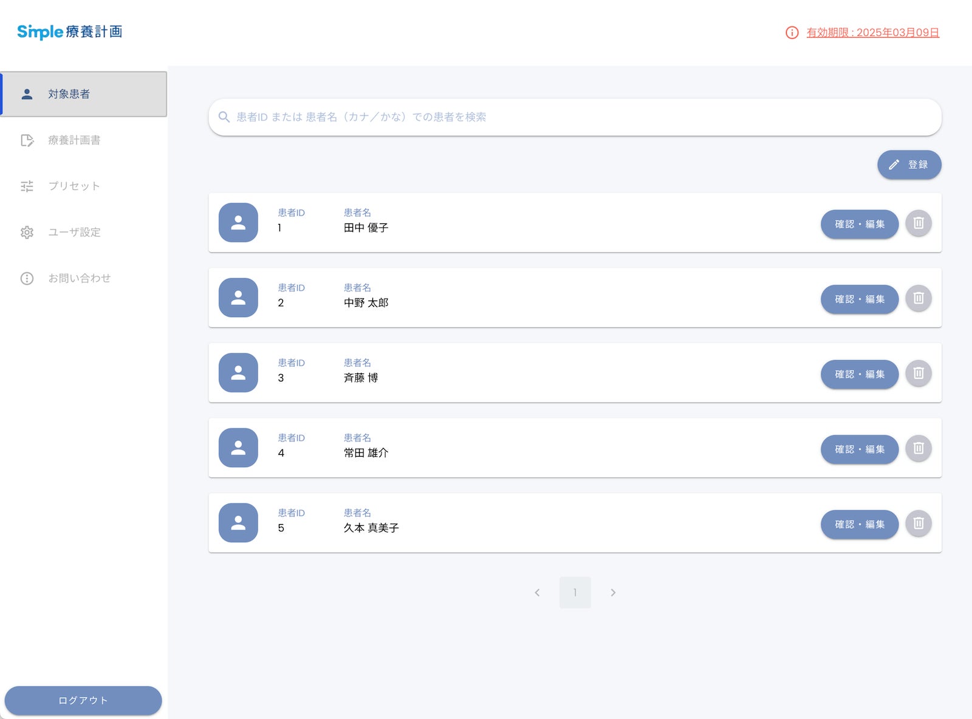Open ユーザ設定 settings menu
The height and width of the screenshot is (719, 972).
pos(74,232)
